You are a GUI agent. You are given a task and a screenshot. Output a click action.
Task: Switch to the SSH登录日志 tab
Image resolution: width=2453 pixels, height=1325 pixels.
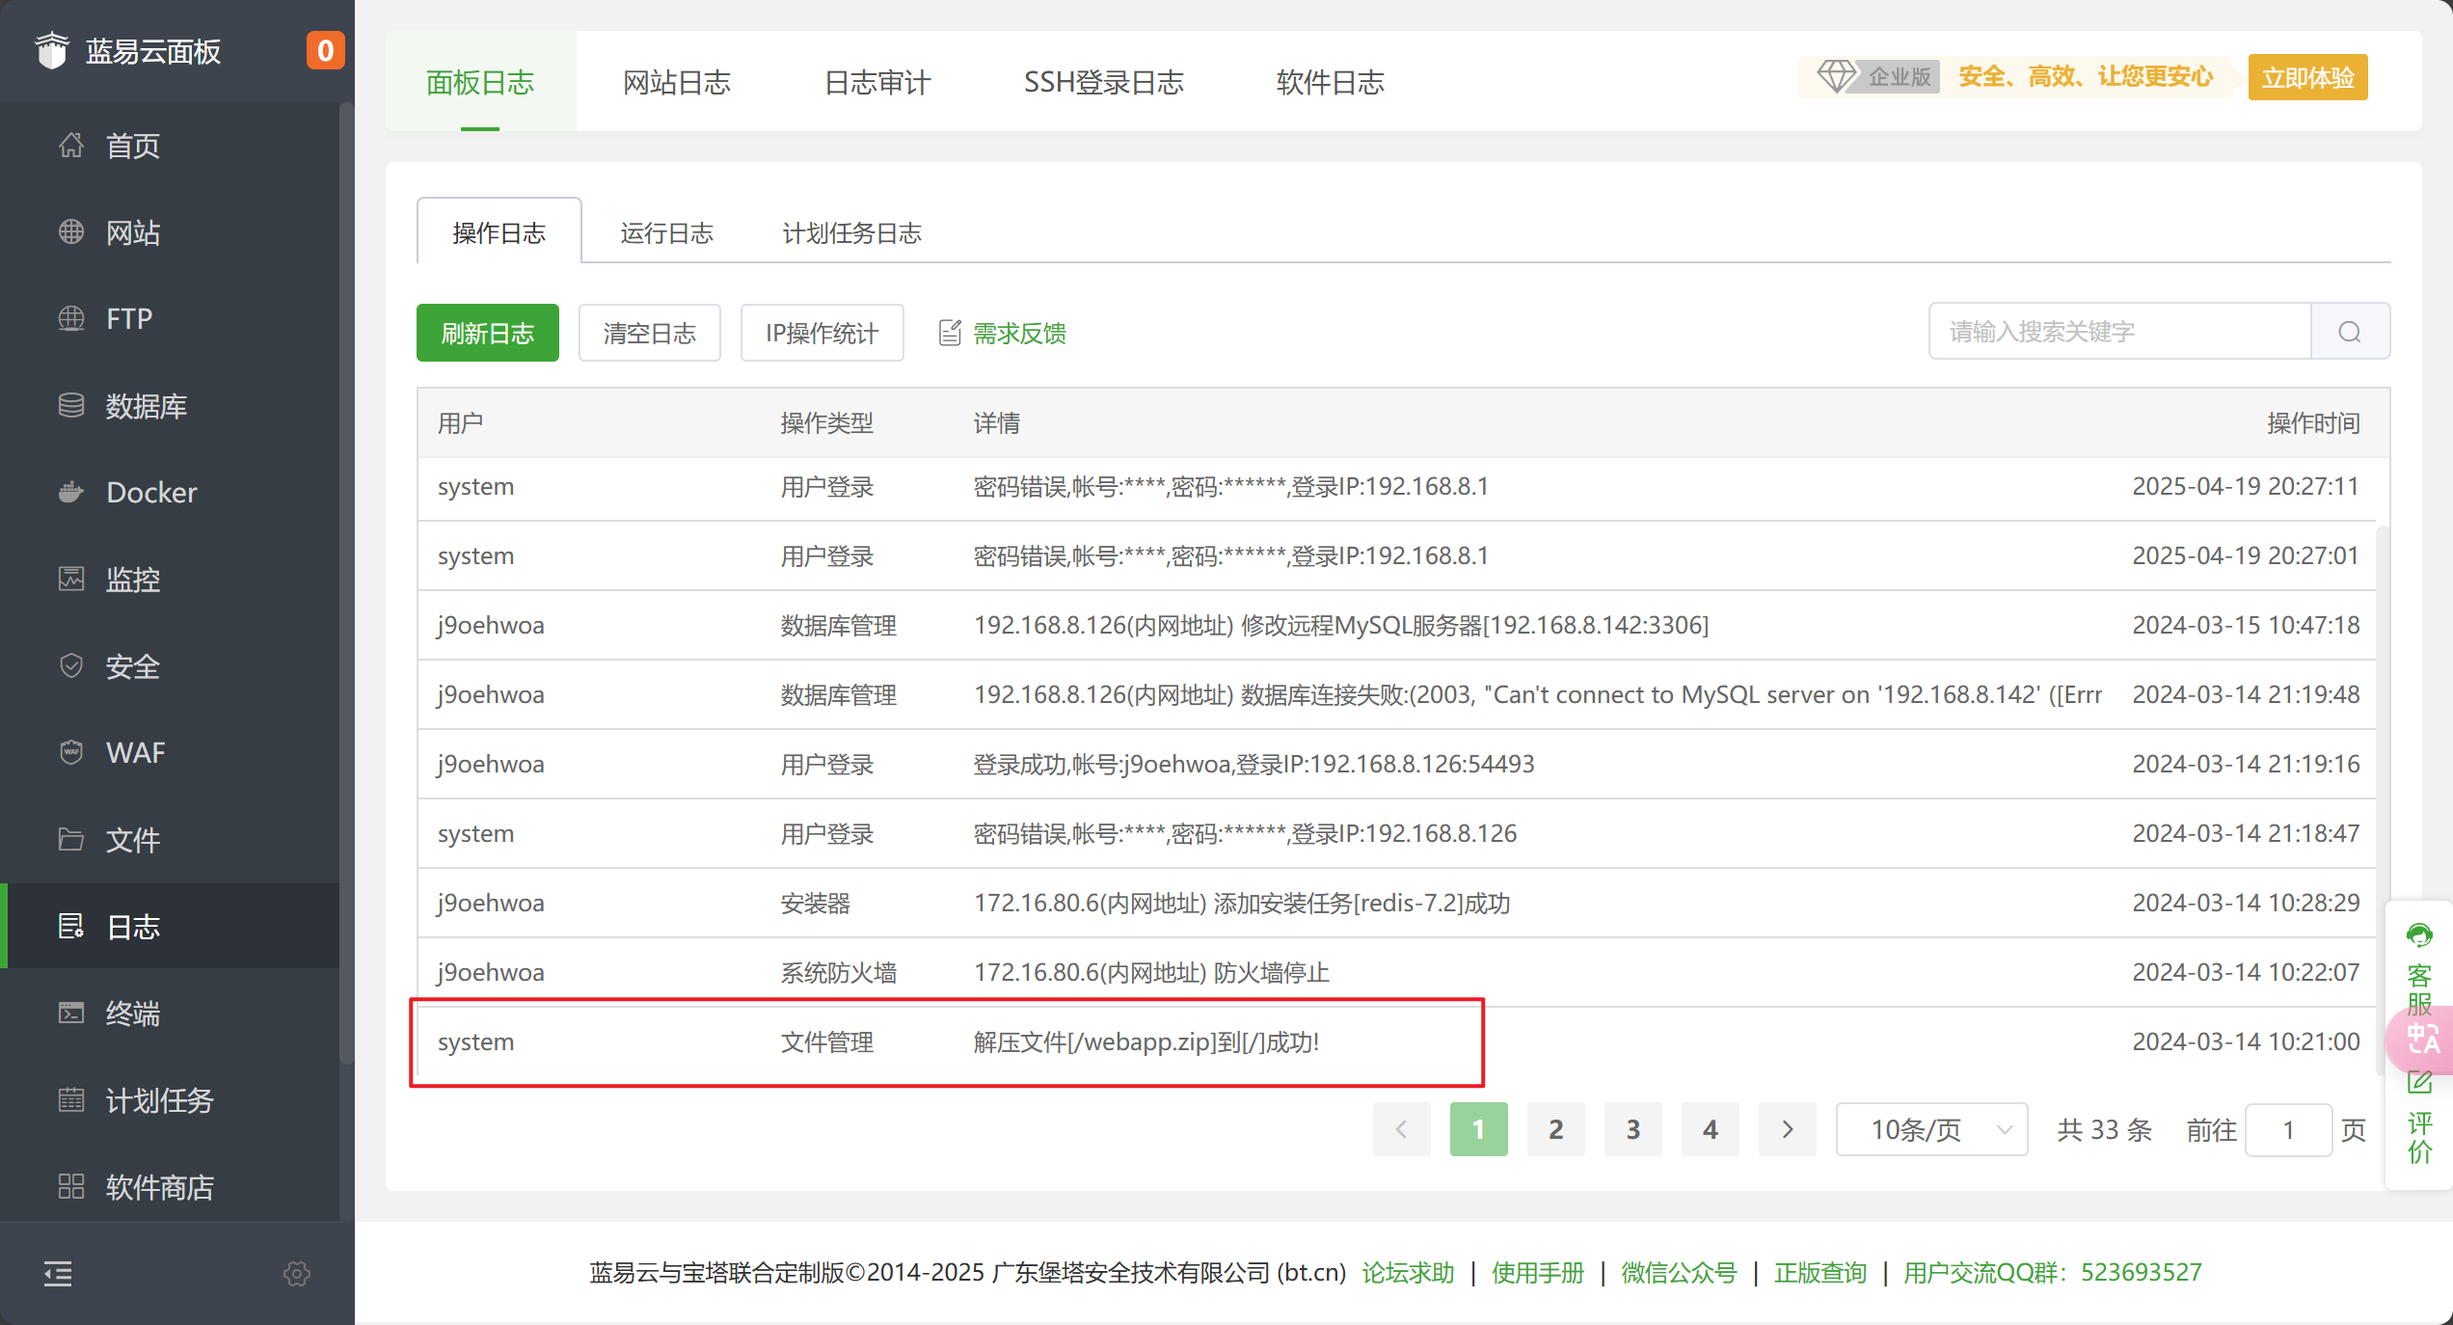pos(1103,82)
